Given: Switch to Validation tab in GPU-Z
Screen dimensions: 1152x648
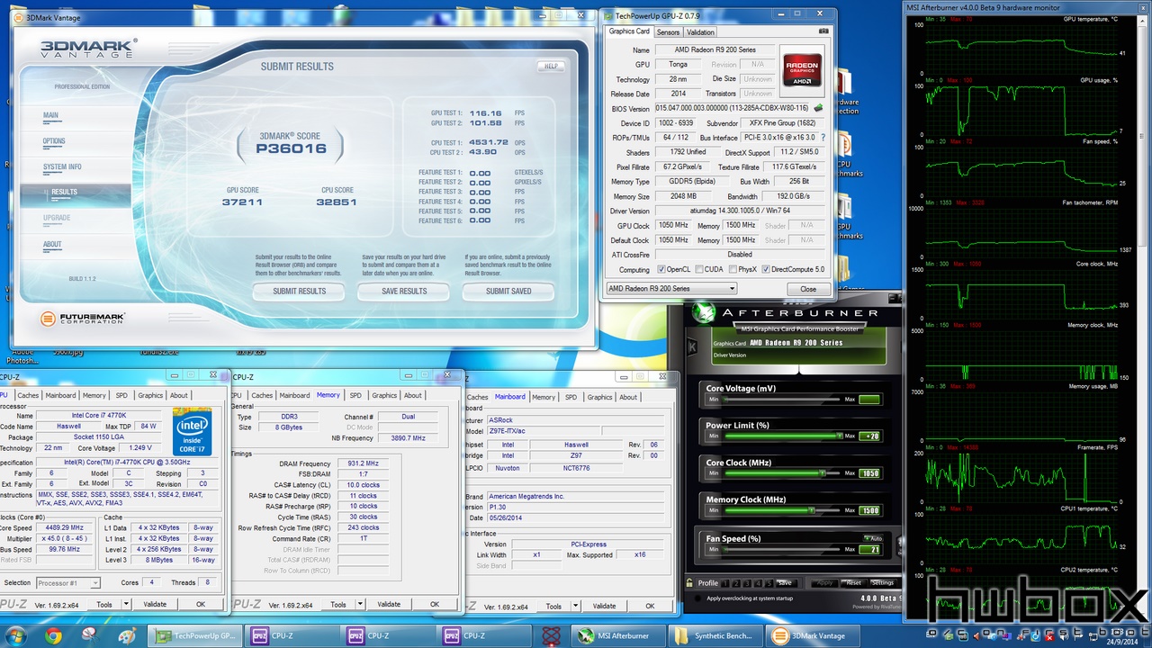Looking at the screenshot, I should click(700, 32).
